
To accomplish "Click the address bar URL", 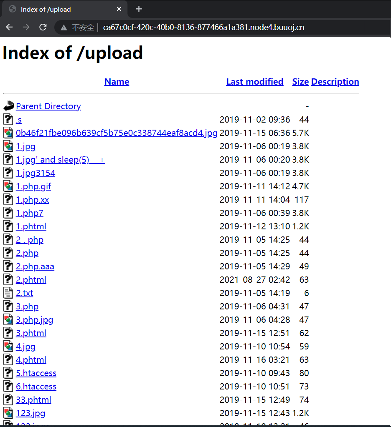I will [x=203, y=28].
